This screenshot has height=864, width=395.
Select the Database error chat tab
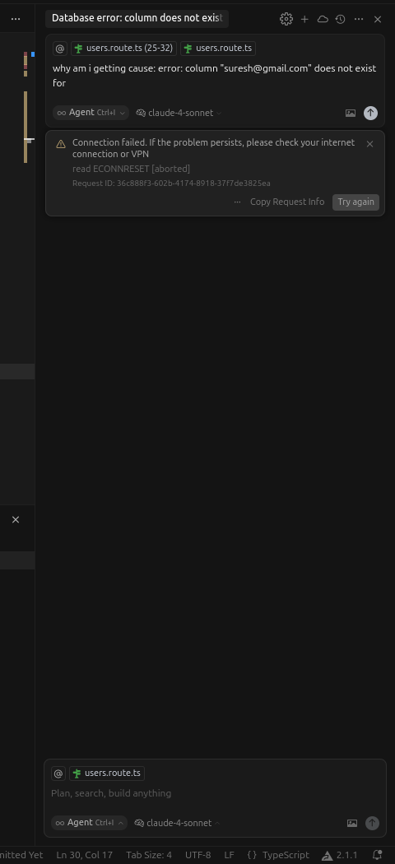(x=137, y=18)
